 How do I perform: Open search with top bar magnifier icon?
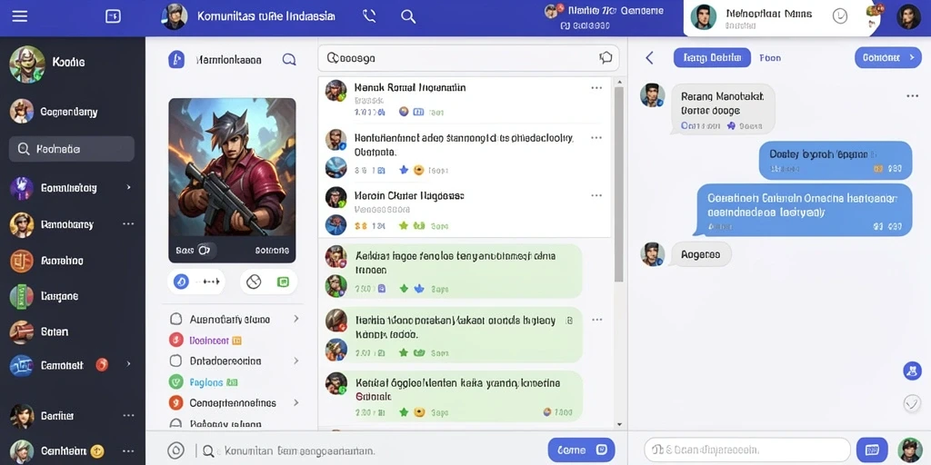408,16
